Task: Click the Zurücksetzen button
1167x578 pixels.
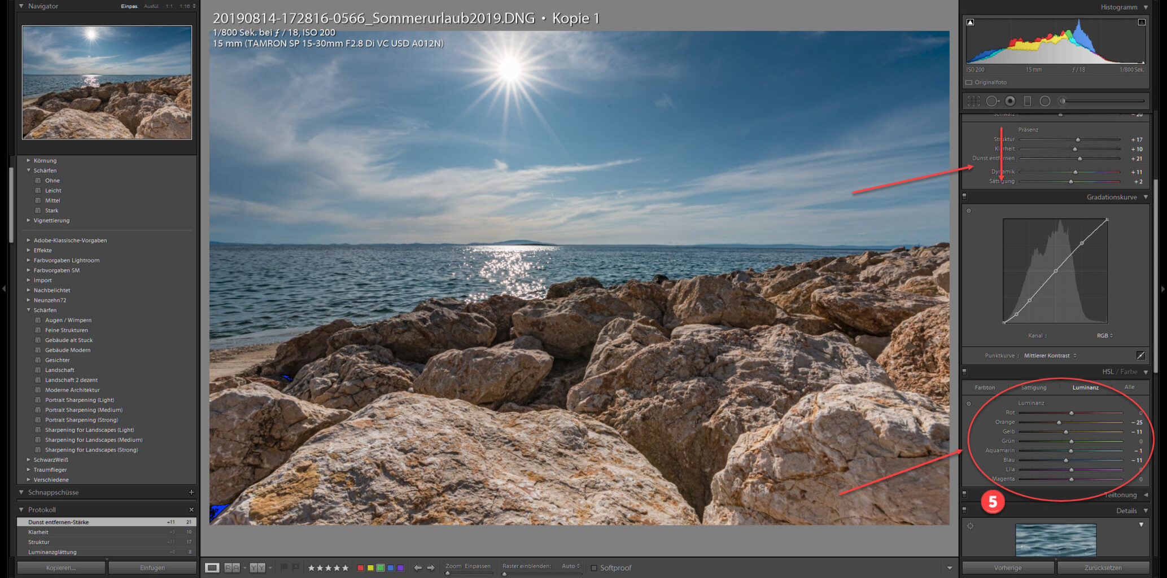Action: [1103, 568]
